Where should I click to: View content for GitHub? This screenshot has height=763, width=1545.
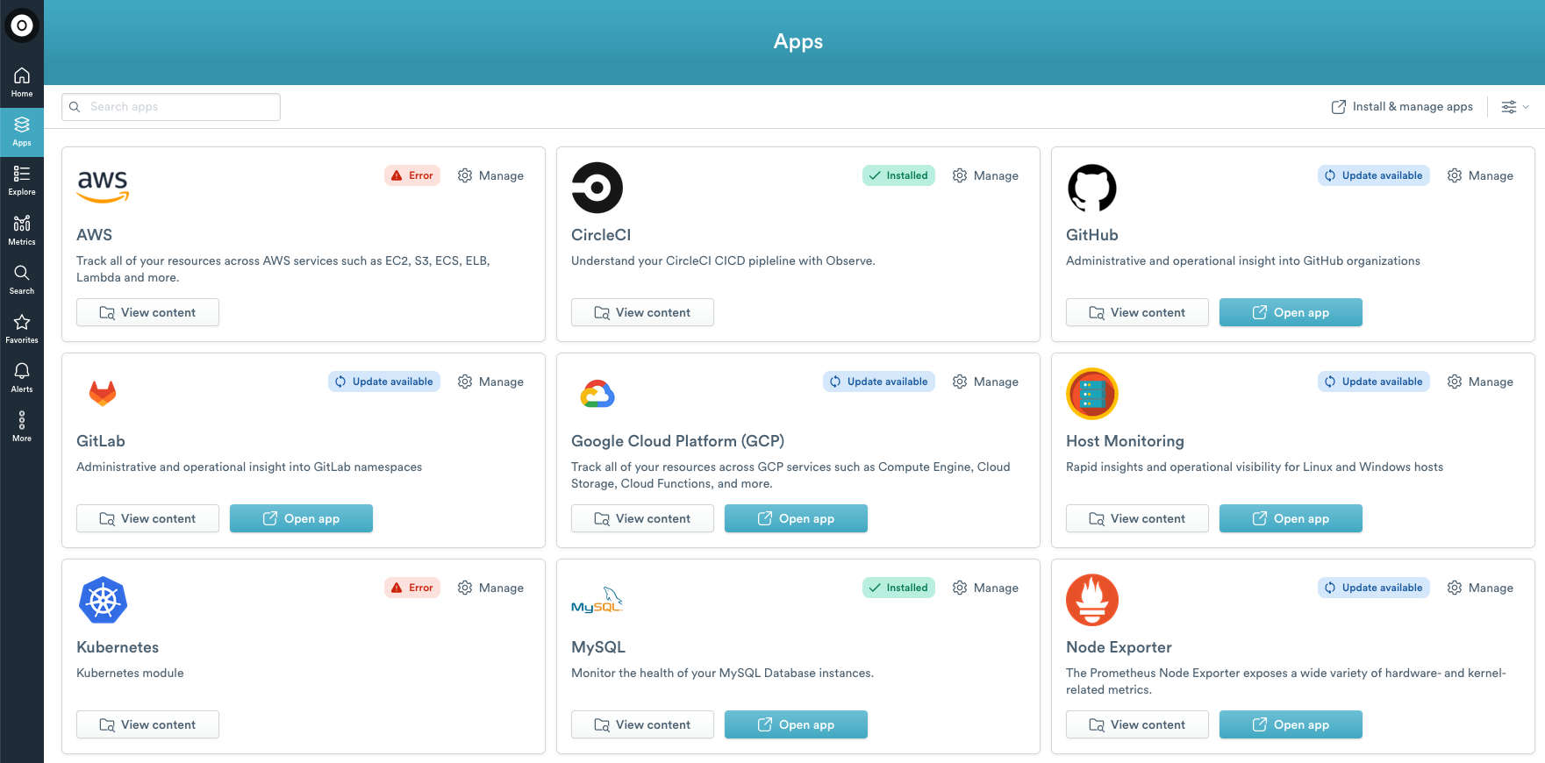pos(1137,312)
